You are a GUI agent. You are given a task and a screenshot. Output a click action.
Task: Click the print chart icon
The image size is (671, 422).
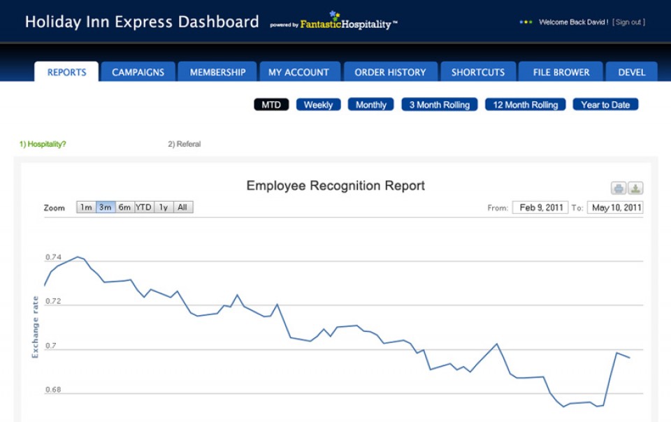pos(619,188)
